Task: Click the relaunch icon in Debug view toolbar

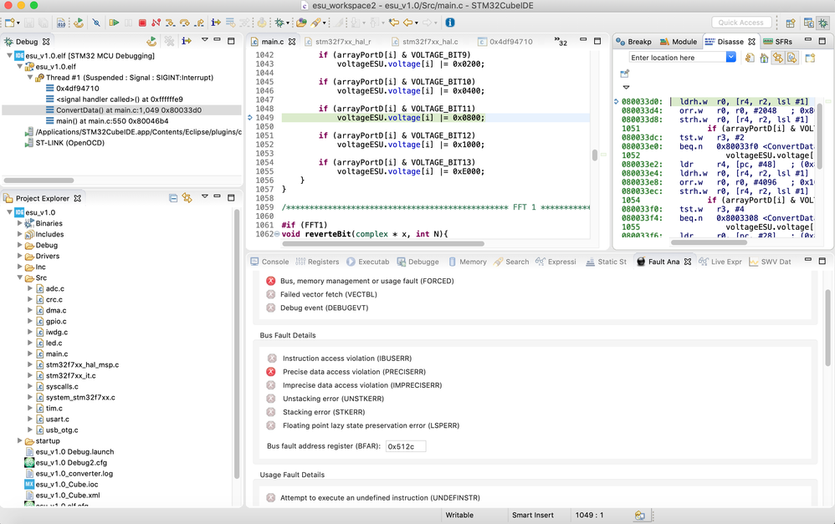Action: (x=151, y=41)
